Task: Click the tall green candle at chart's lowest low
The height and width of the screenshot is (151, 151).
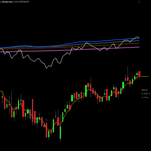Action: coord(60,132)
